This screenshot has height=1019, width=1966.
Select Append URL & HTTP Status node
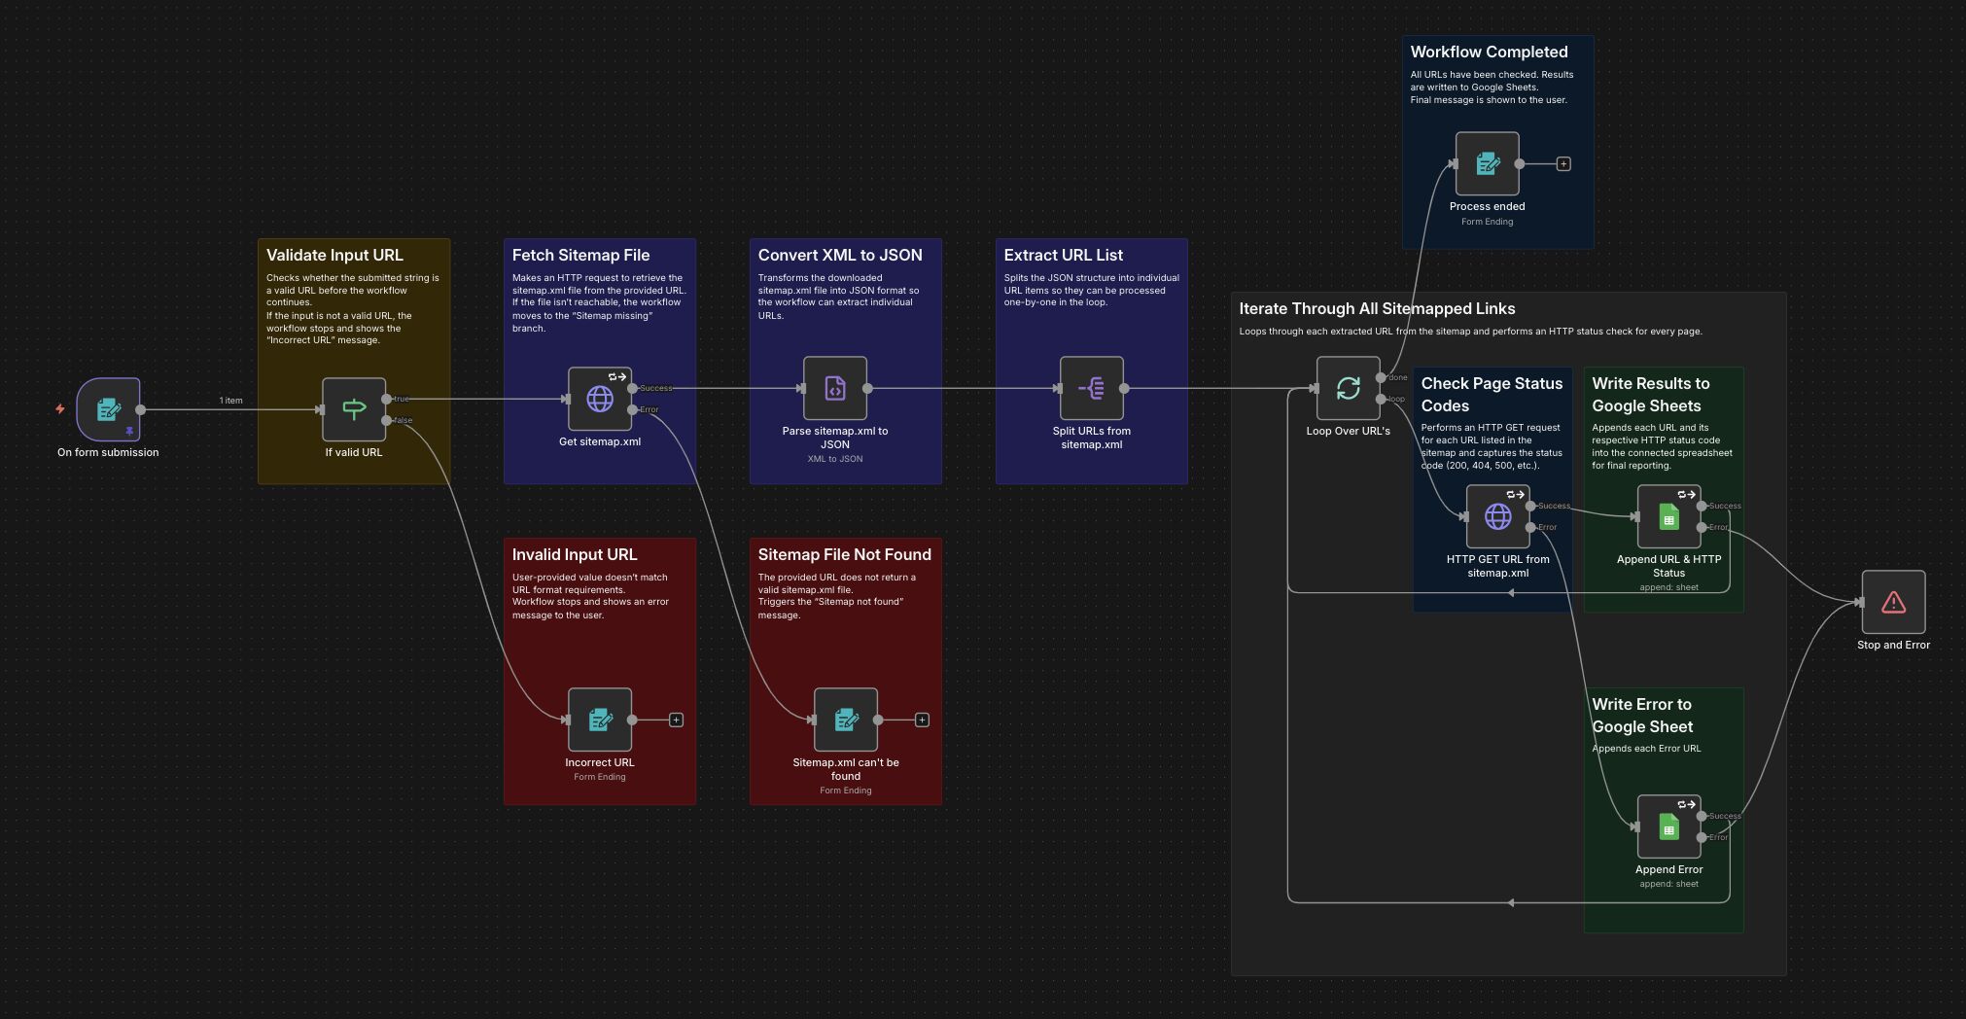(1668, 516)
